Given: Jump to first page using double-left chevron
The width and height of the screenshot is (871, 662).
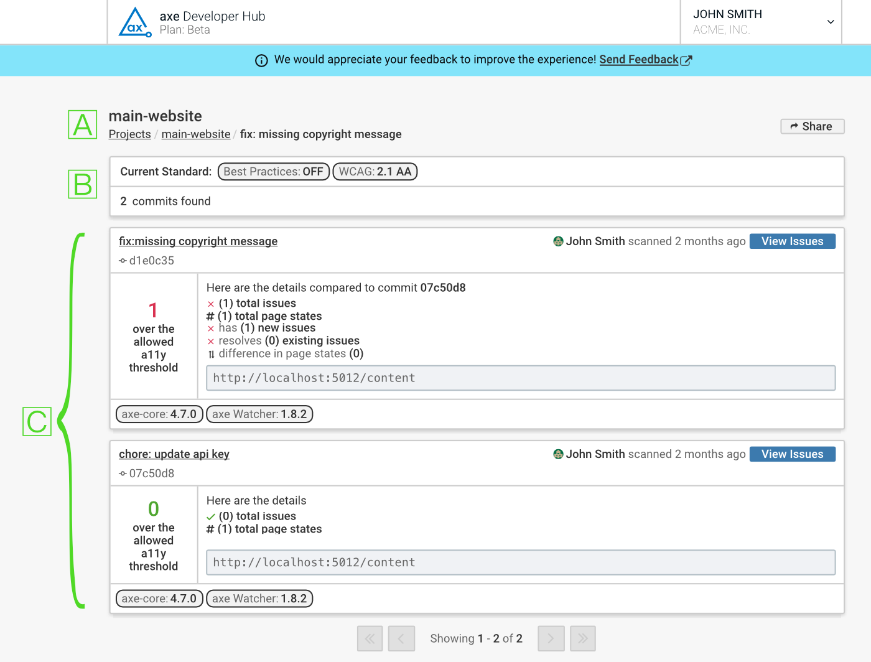Looking at the screenshot, I should (x=370, y=638).
